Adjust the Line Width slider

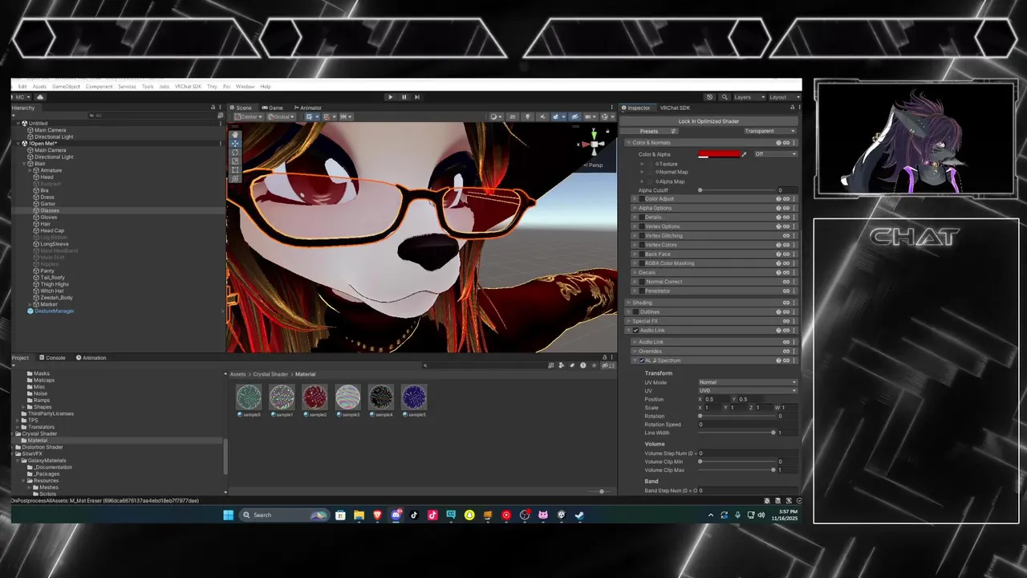(736, 433)
